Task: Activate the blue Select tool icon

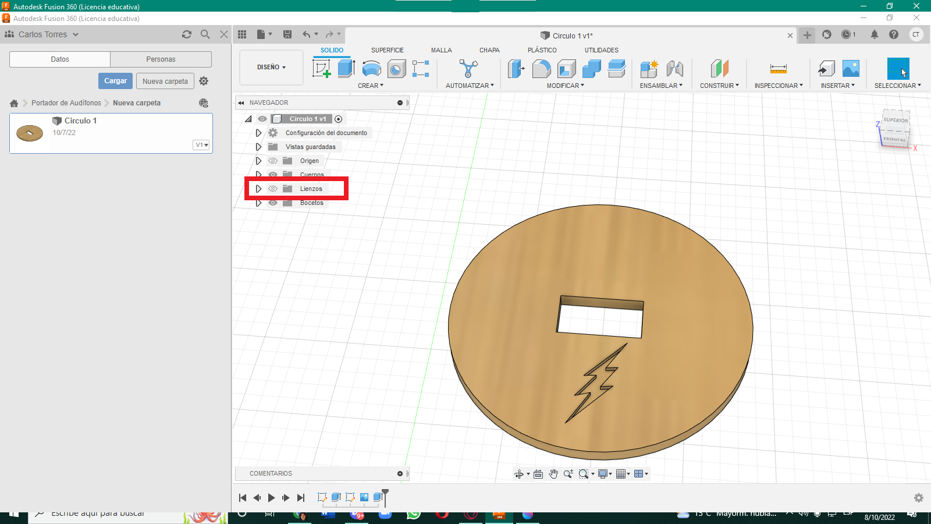Action: click(898, 69)
